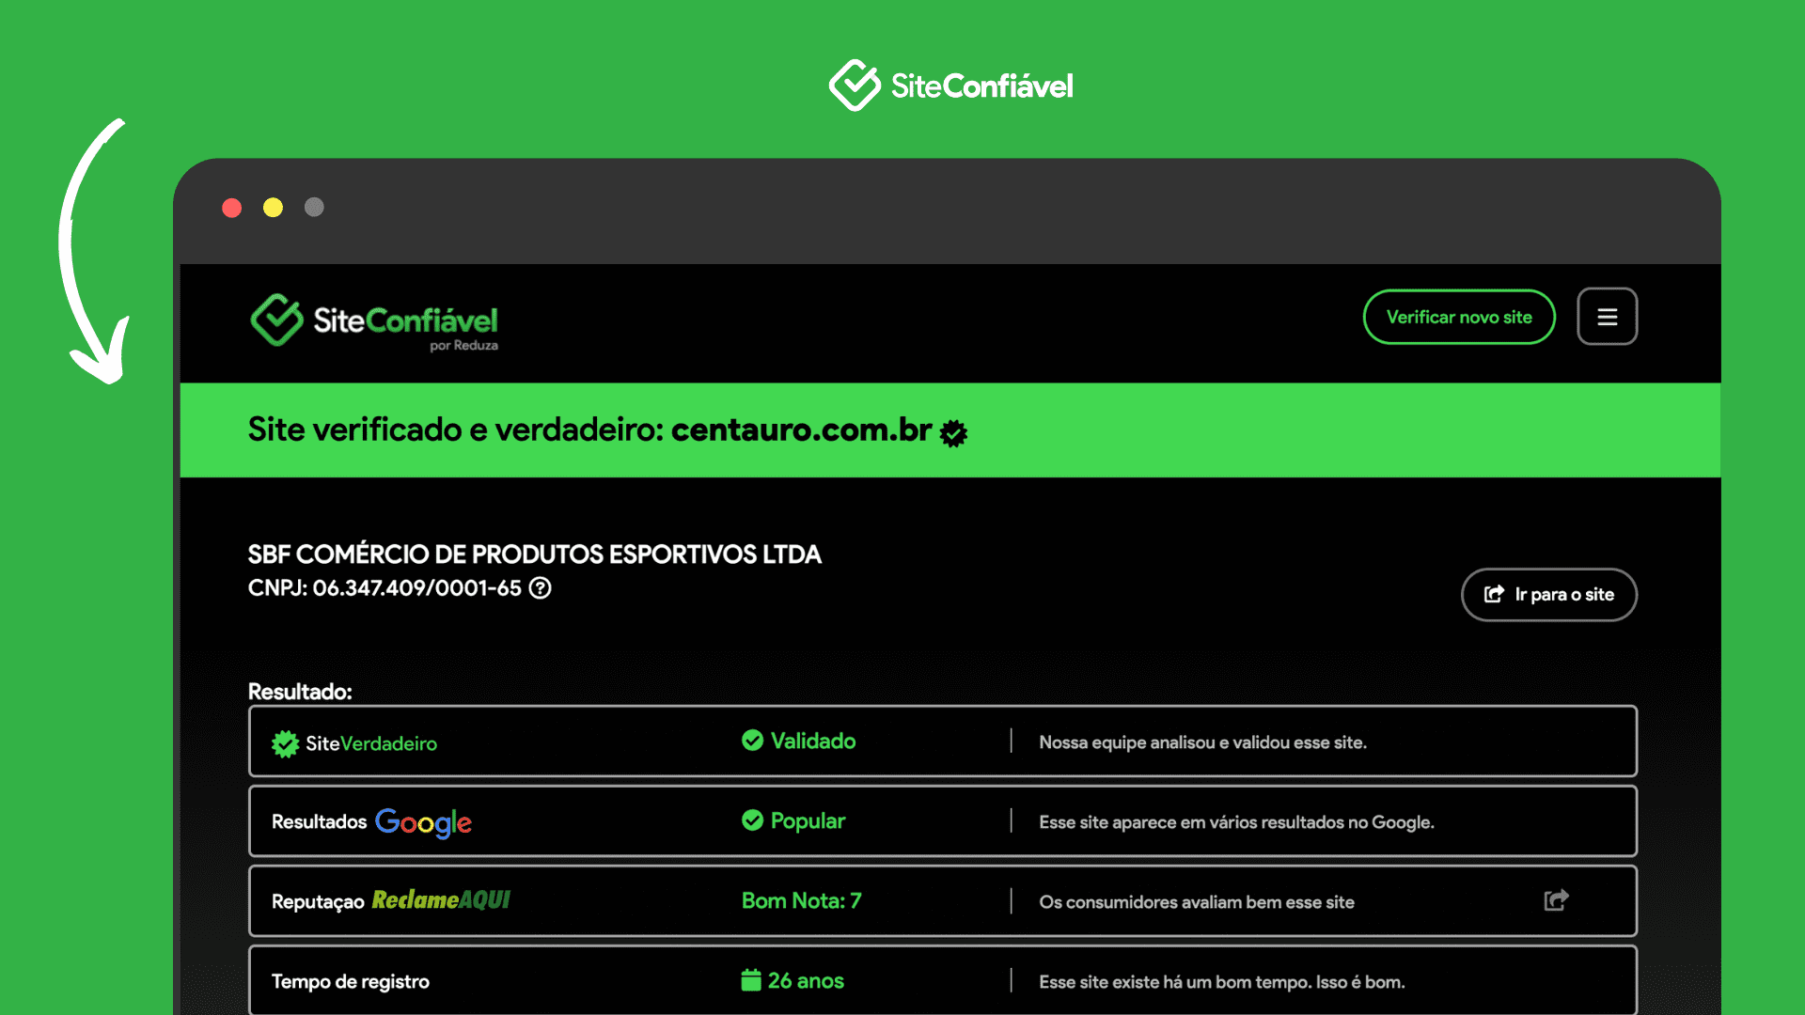Click the calendar icon beside 26 anos
The width and height of the screenshot is (1805, 1015).
coord(750,980)
